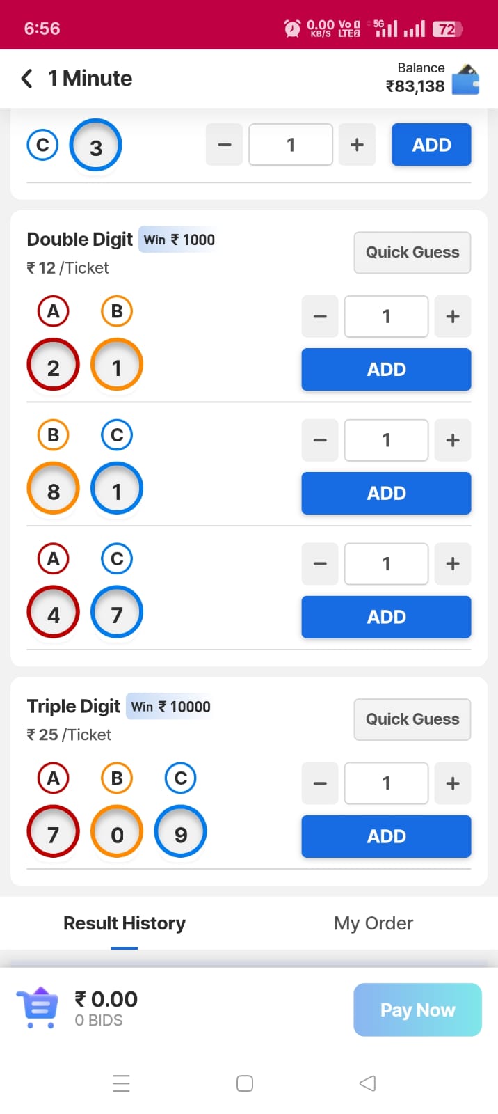Image resolution: width=498 pixels, height=1114 pixels.
Task: Increase ticket quantity for Triple Digit
Action: (453, 783)
